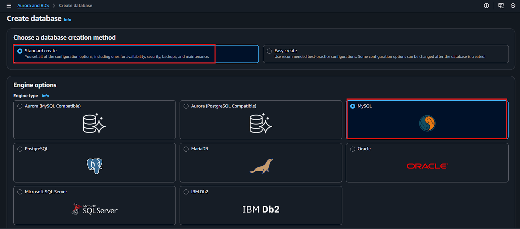Click the Standard create description text
The width and height of the screenshot is (520, 229).
(117, 57)
